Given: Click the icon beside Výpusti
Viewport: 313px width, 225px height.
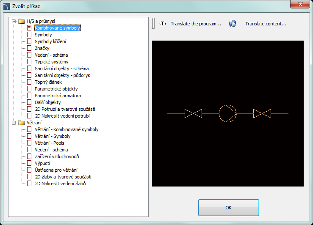Looking at the screenshot, I should (x=29, y=163).
